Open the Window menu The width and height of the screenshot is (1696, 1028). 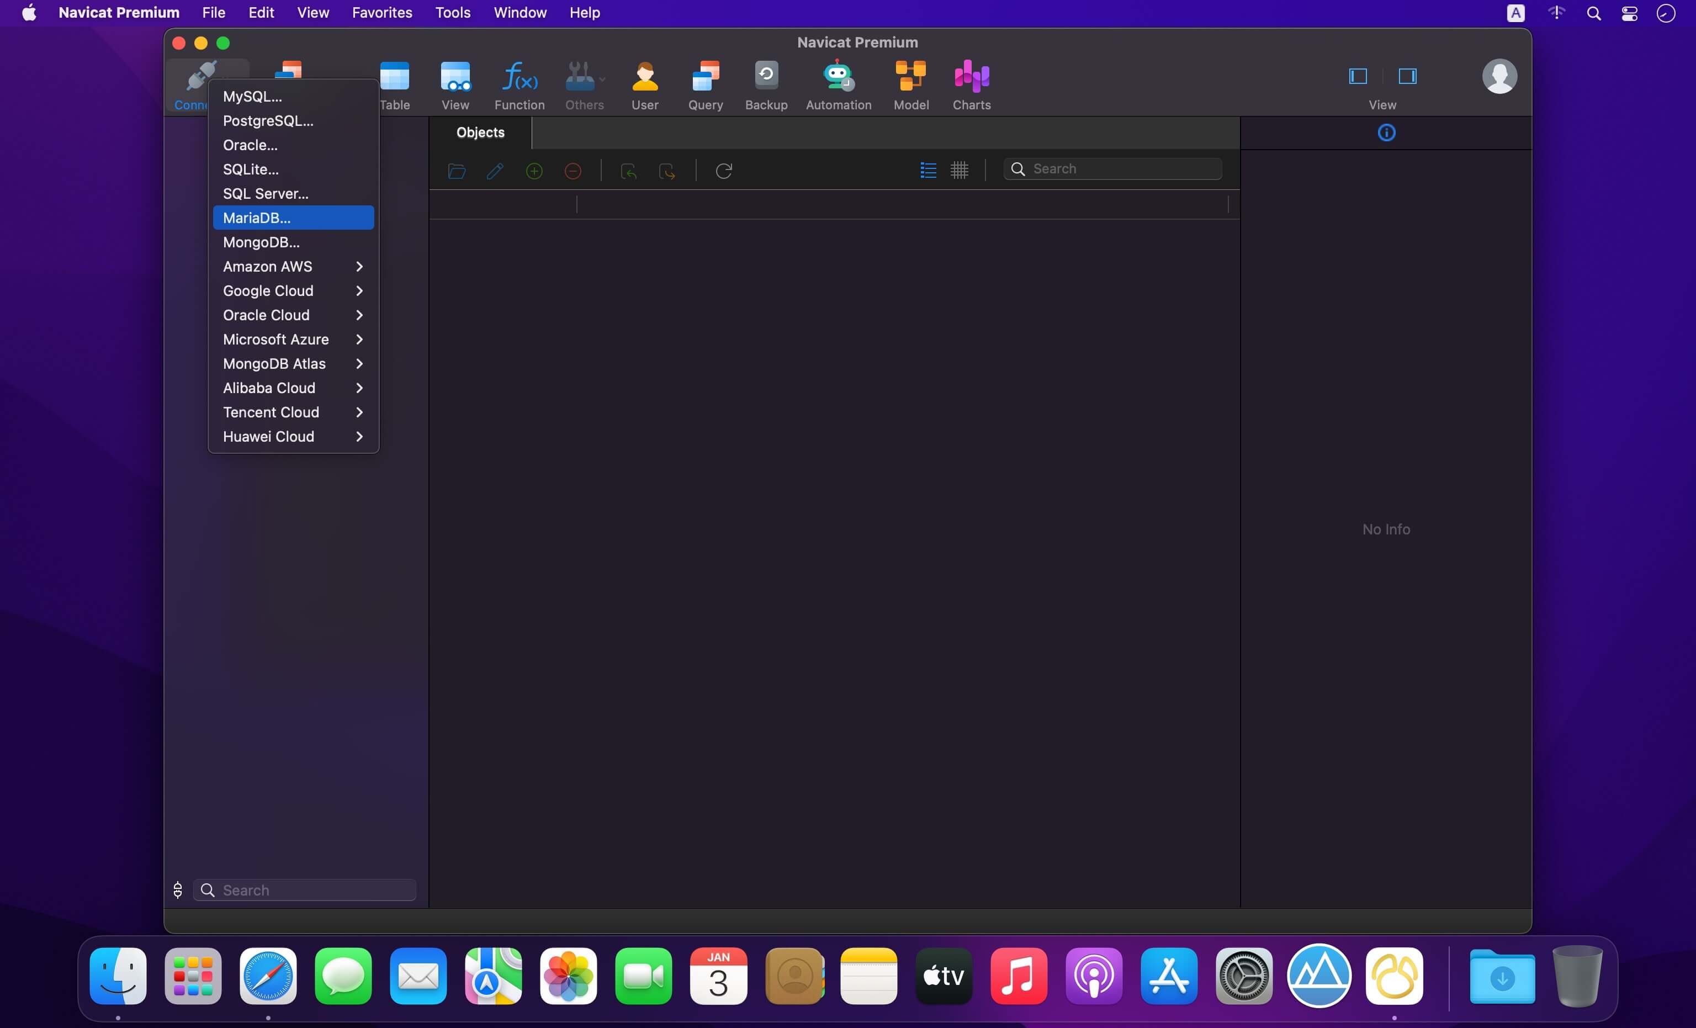point(520,12)
